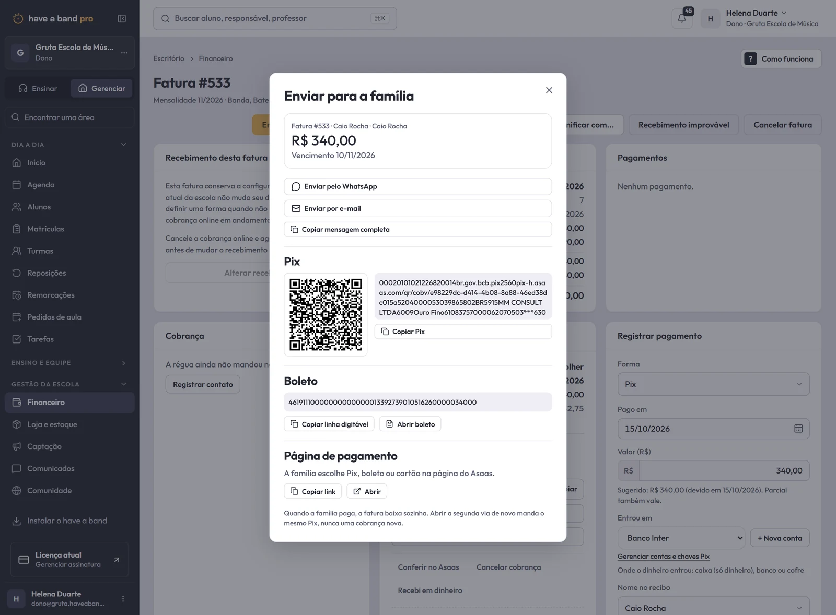The height and width of the screenshot is (615, 836).
Task: Expand the ENSINO E EQUIPE section
Action: point(69,363)
